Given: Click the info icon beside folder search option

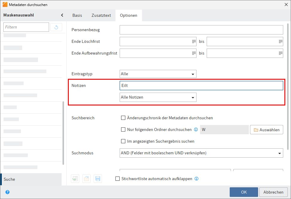Looking at the screenshot, I should click(196, 129).
